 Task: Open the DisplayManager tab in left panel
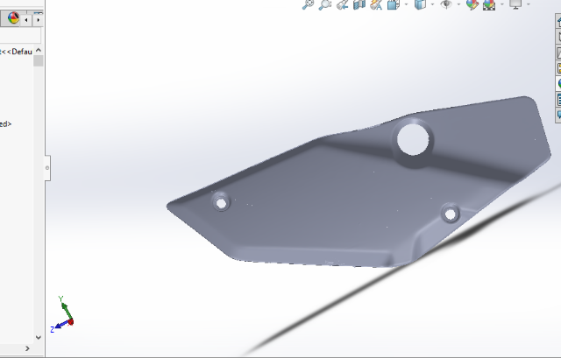13,18
